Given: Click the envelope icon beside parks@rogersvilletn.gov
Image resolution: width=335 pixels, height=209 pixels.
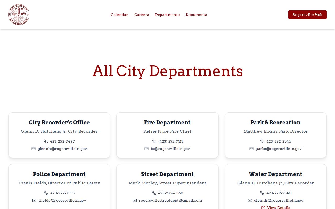Looking at the screenshot, I should tap(252, 149).
